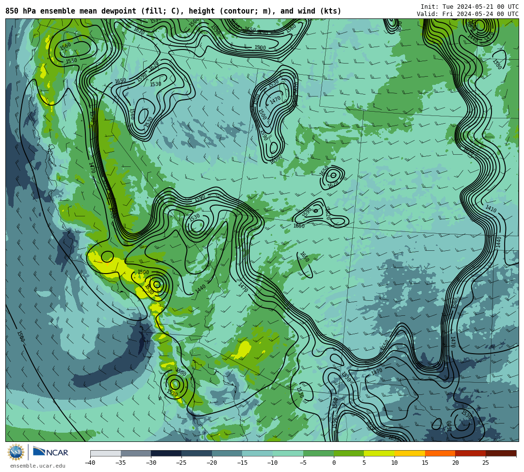Pick the 5 to 10 yellow-green colorbar swatch
Screen dimensions: 524x472
[379, 453]
